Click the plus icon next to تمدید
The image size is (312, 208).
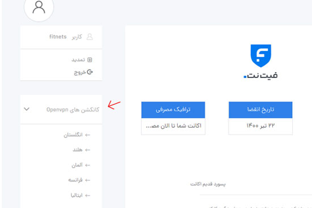[x=90, y=60]
